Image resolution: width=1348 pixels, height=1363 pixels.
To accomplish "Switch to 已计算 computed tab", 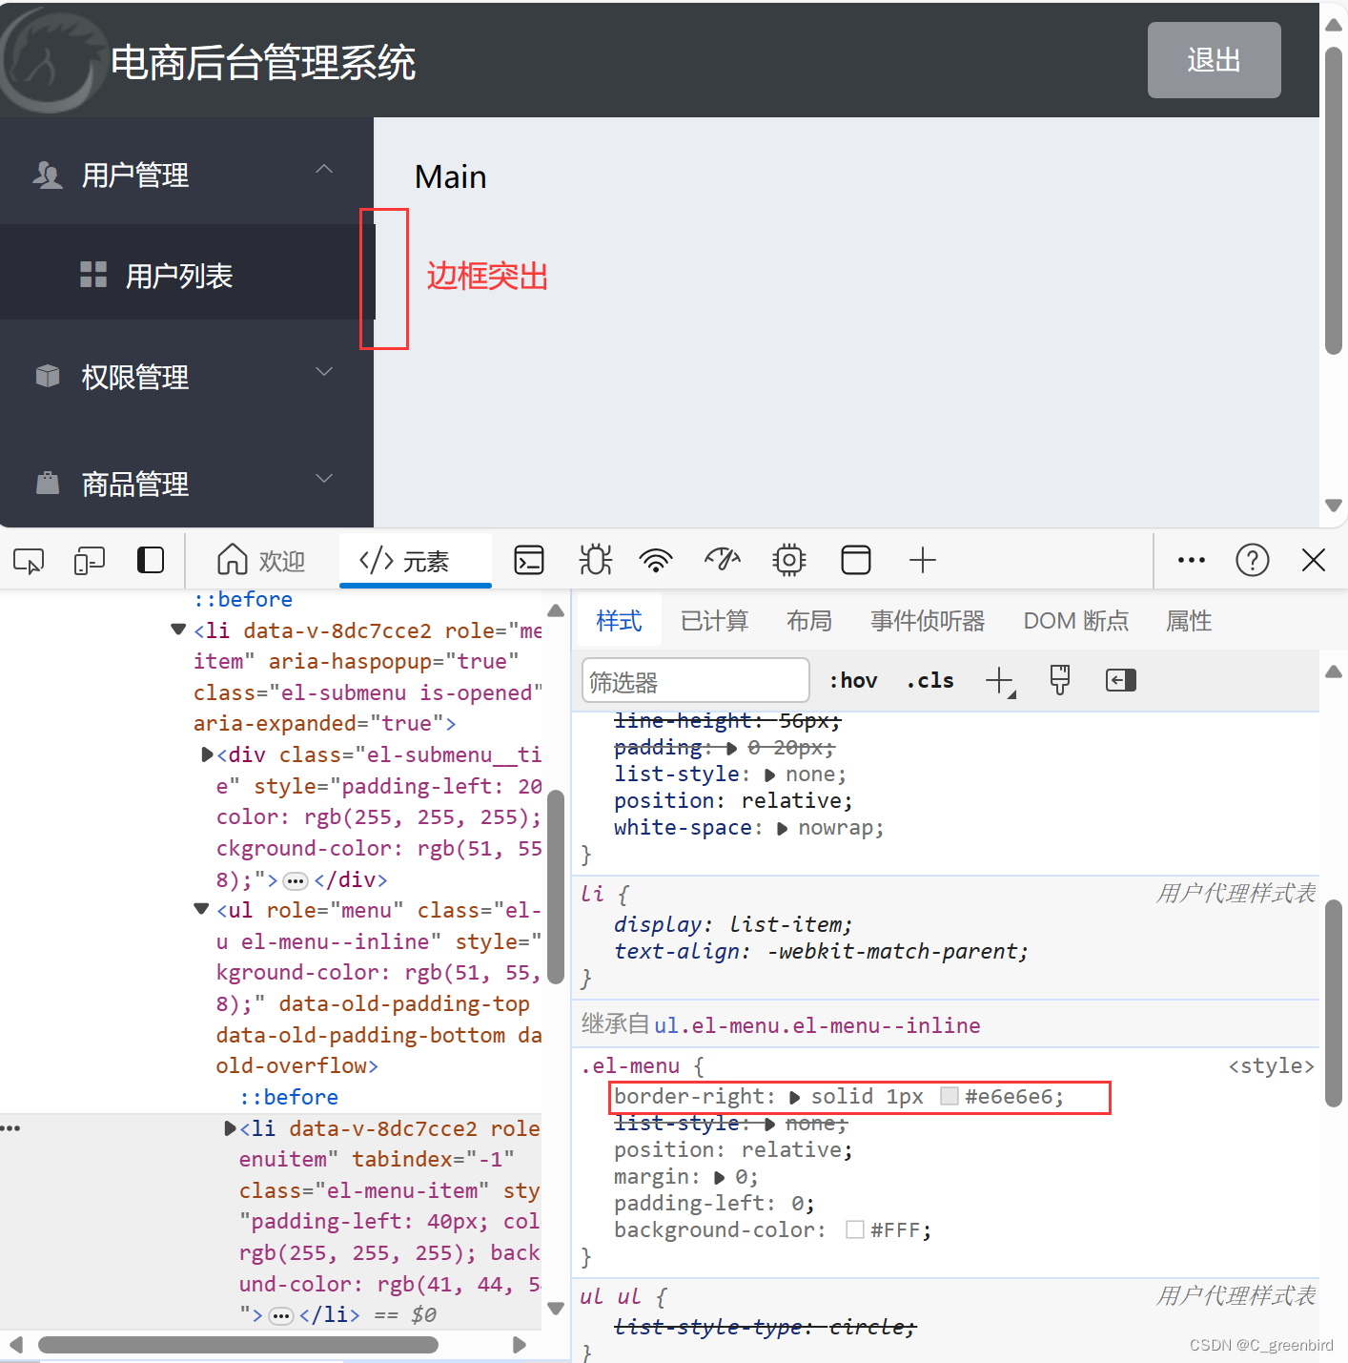I will pos(715,621).
